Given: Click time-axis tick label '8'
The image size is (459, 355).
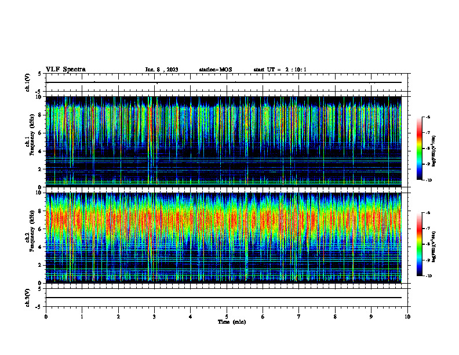Looking at the screenshot, I should [335, 317].
